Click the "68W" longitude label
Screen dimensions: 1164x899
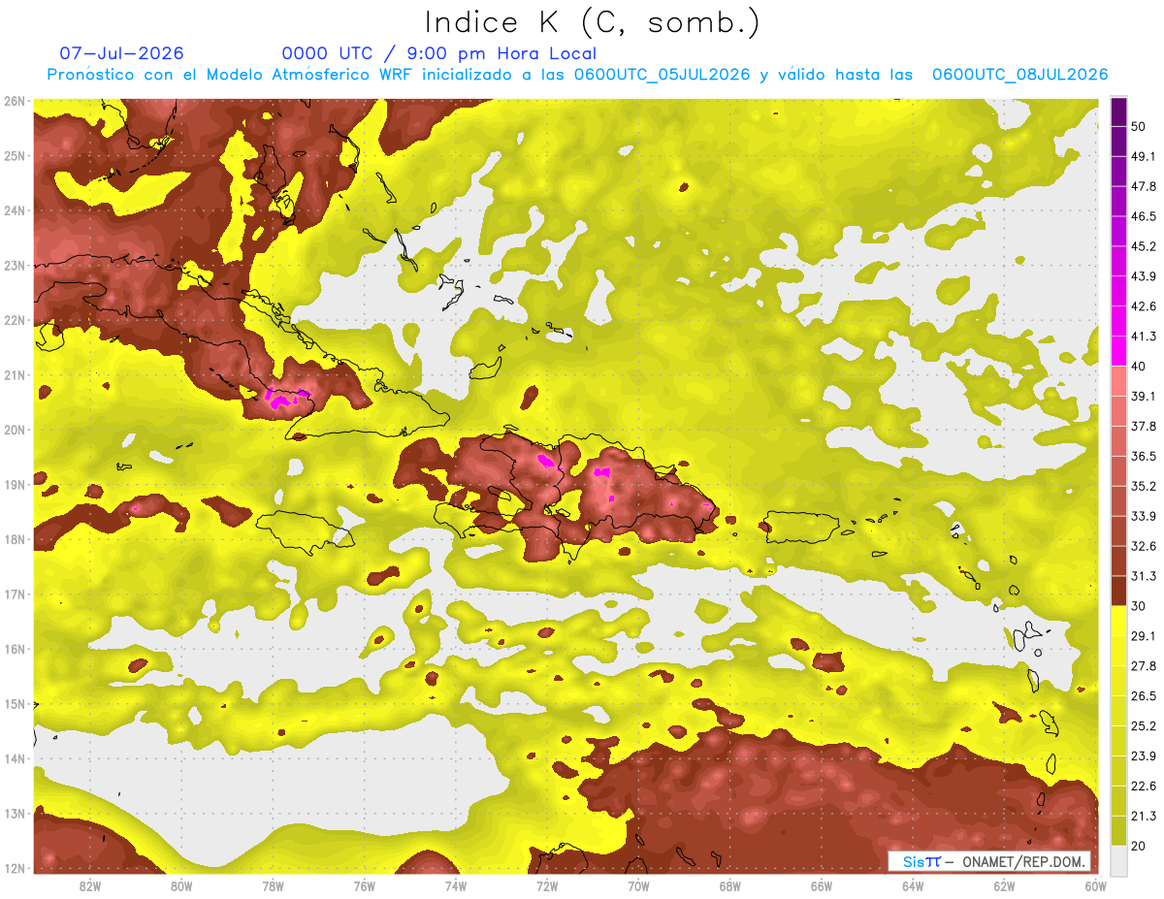point(730,885)
